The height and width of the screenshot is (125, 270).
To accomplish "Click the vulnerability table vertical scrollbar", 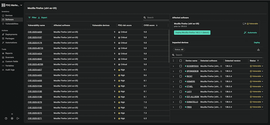I will (169, 46).
